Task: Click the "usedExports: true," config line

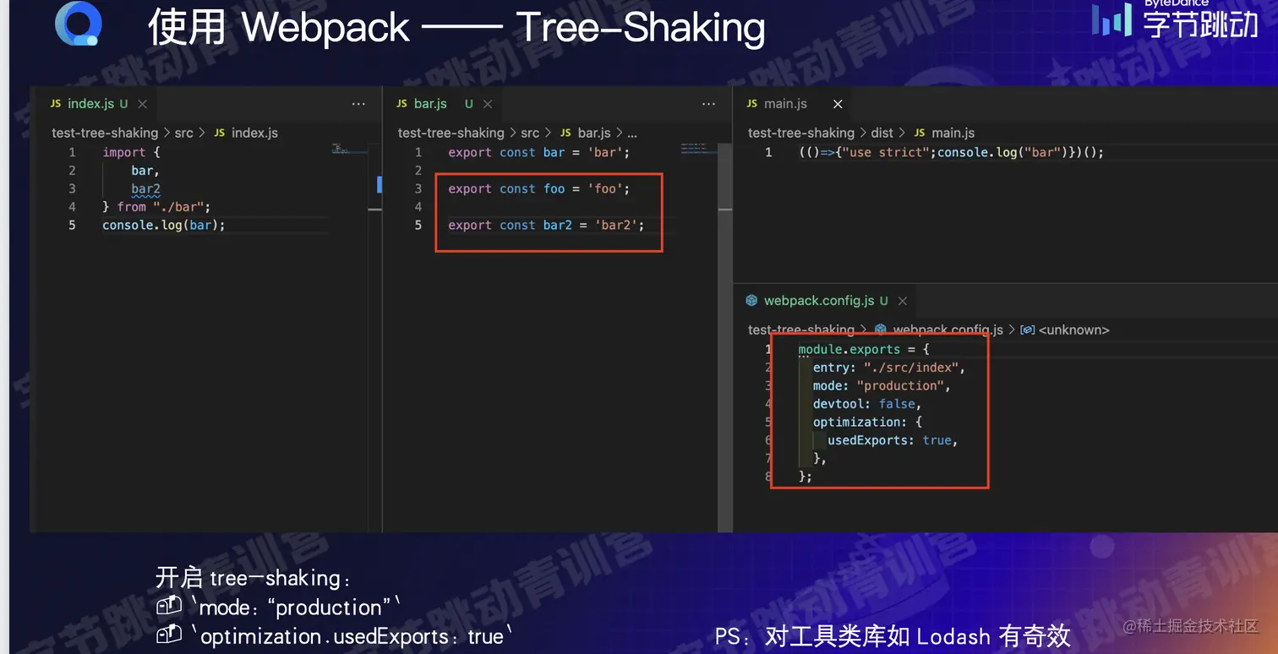Action: [x=893, y=440]
